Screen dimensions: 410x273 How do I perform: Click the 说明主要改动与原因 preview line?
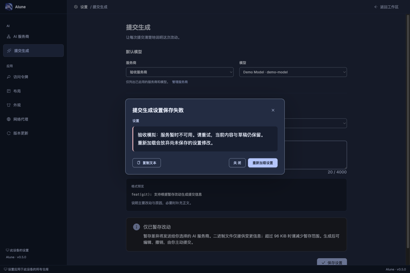point(161,203)
